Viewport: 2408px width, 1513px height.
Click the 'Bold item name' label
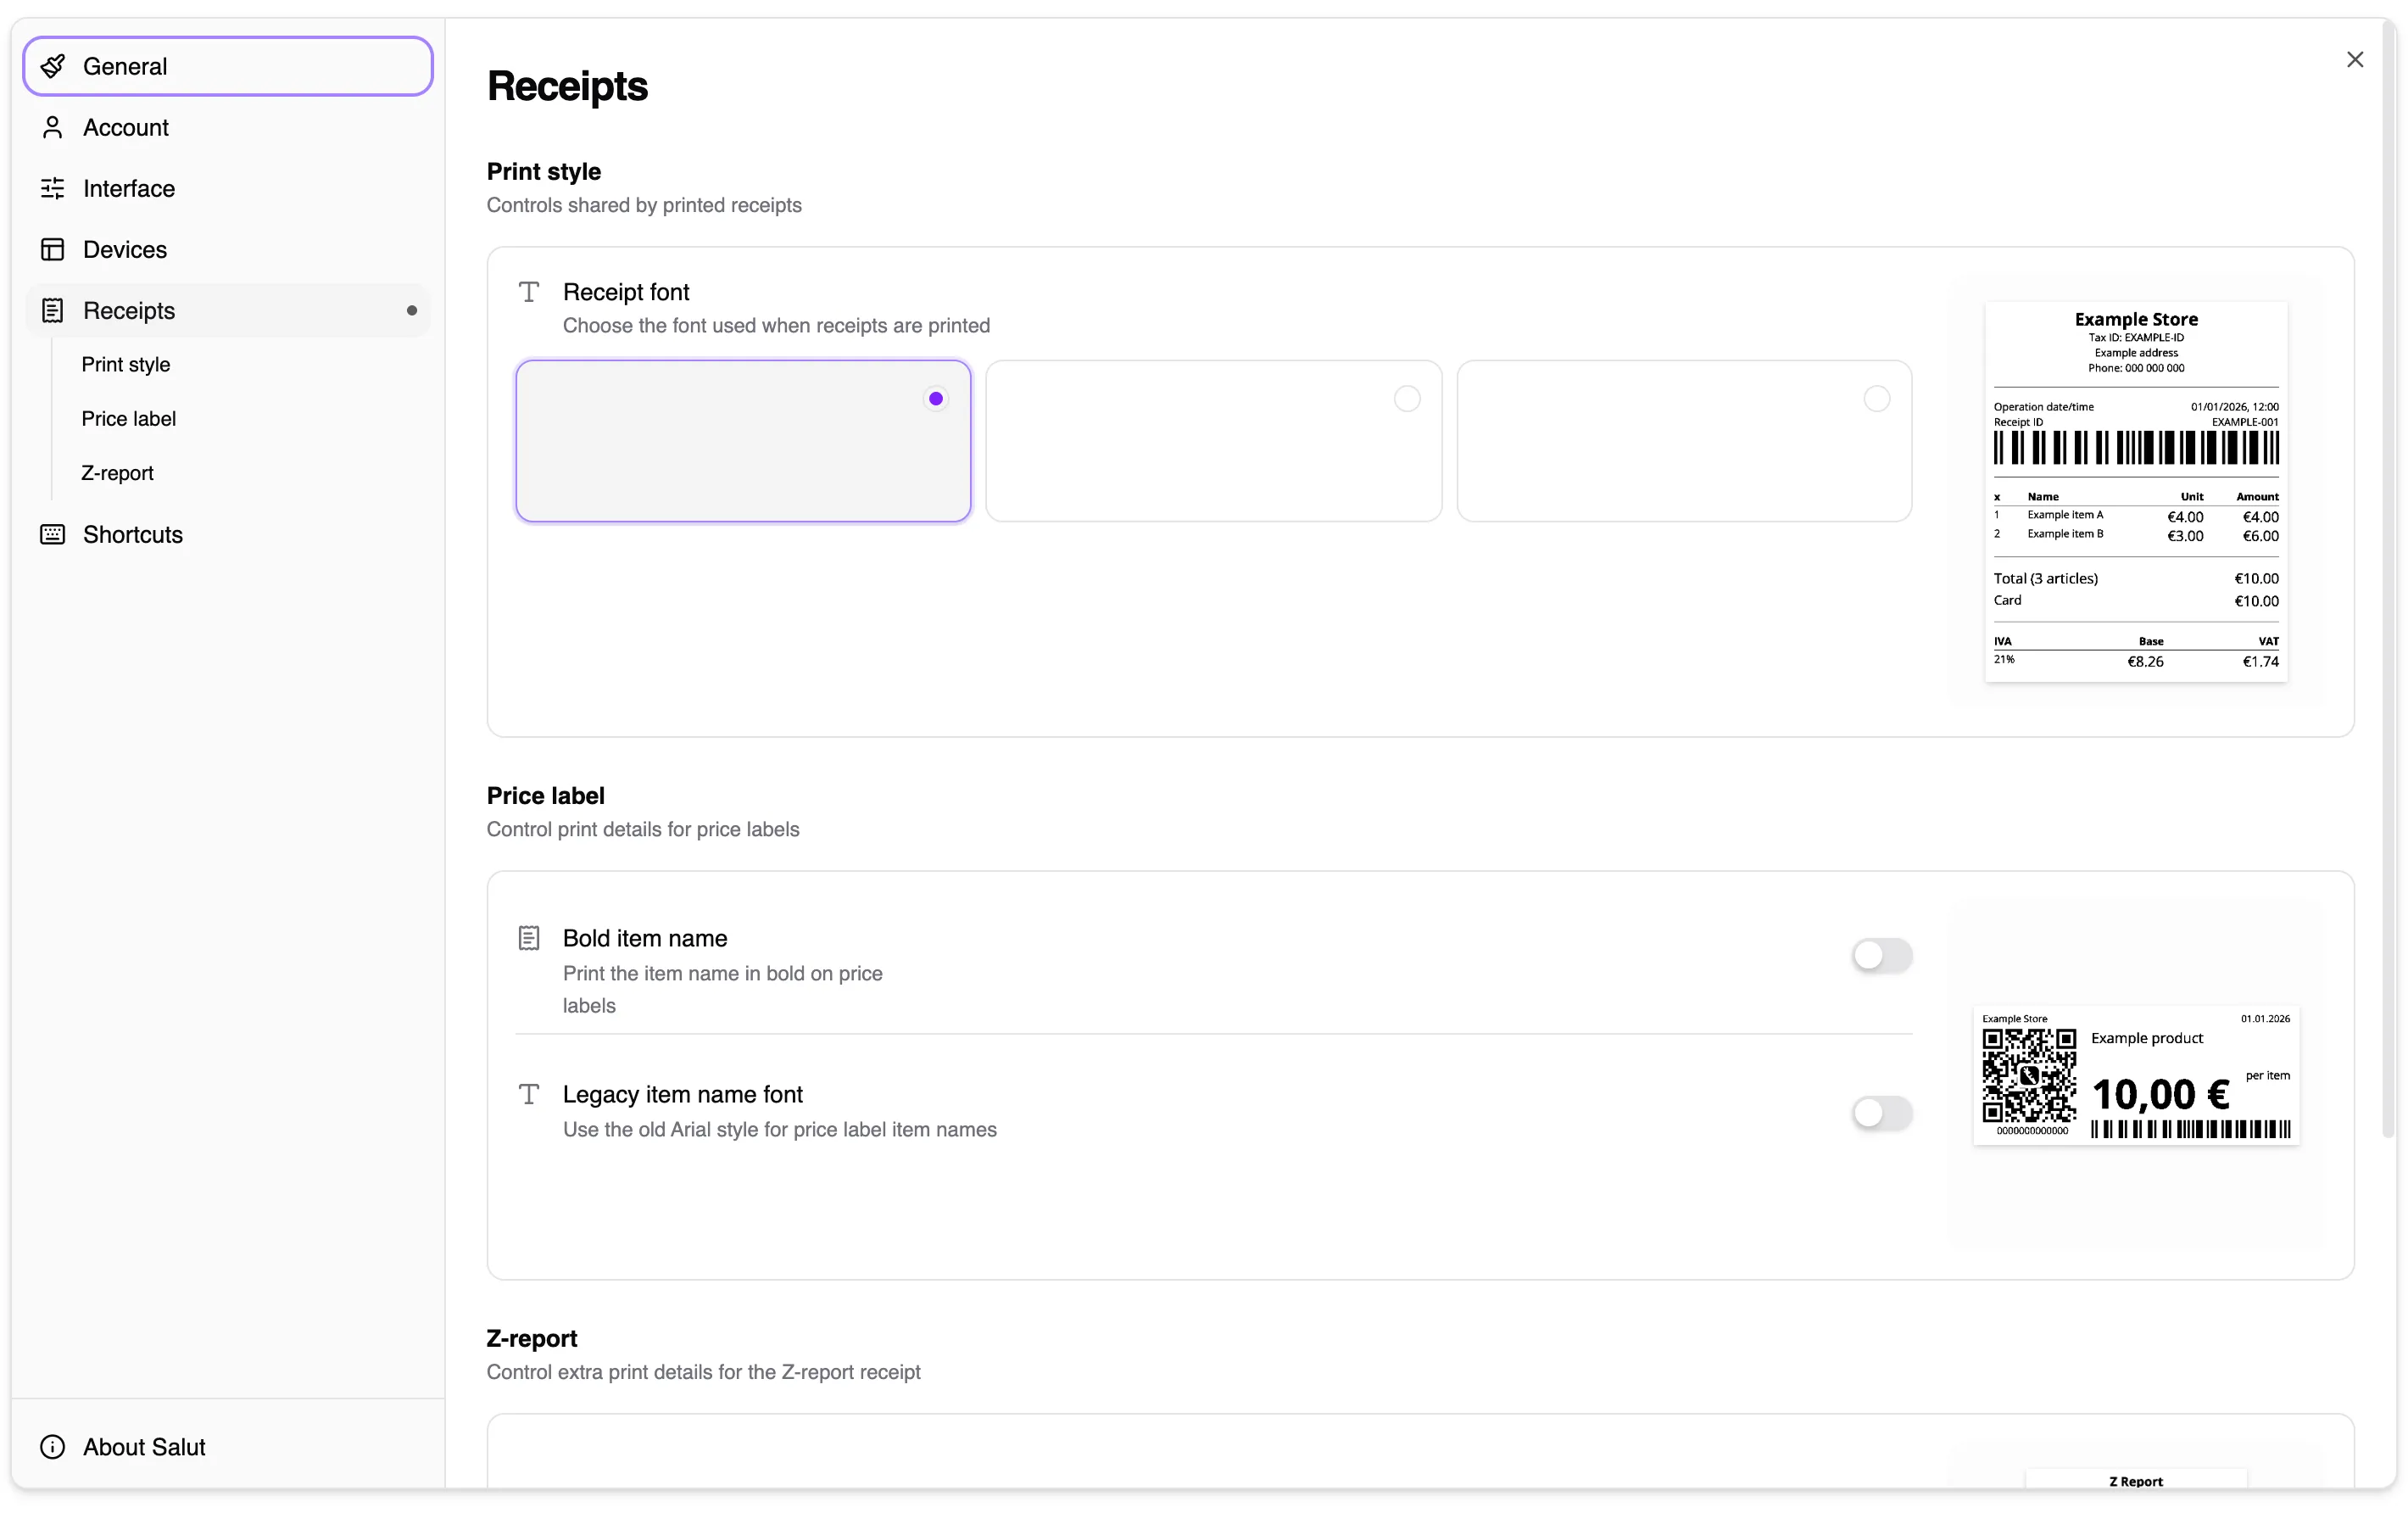tap(645, 938)
